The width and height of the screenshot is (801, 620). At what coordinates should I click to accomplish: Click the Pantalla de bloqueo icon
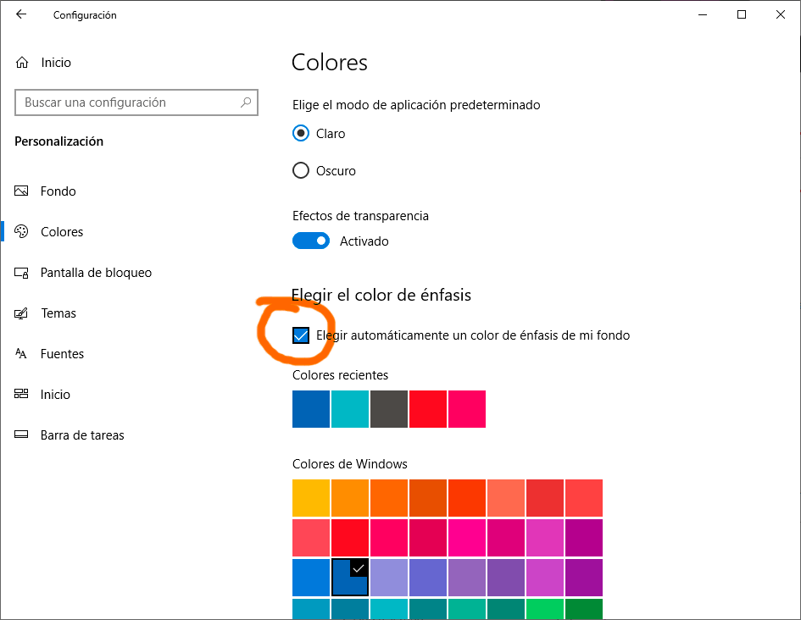pos(22,273)
